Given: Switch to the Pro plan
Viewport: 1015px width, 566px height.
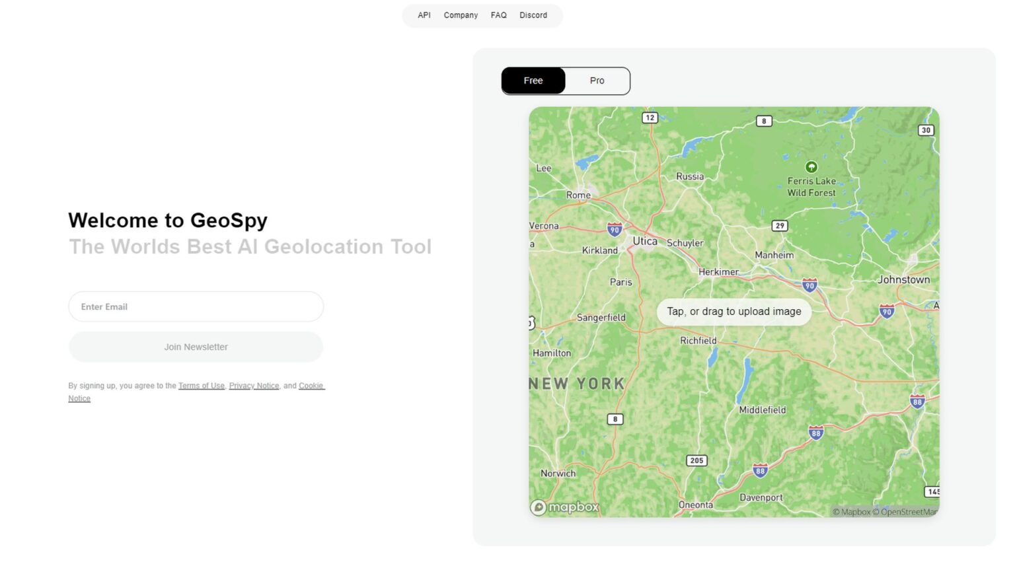Looking at the screenshot, I should pos(597,81).
